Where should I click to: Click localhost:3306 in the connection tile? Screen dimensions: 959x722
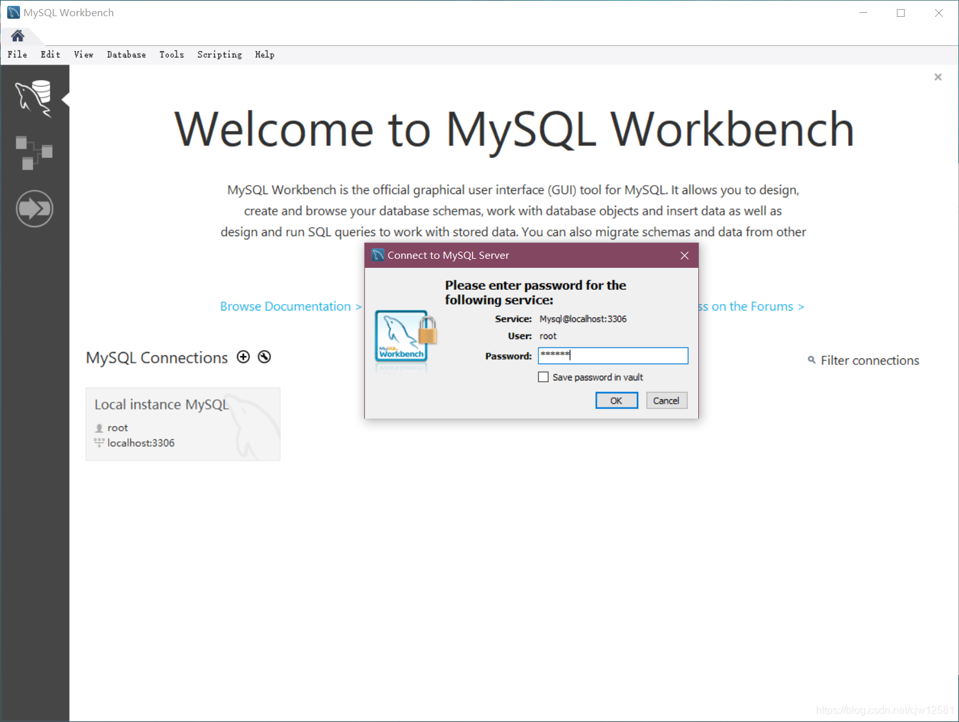tap(141, 443)
